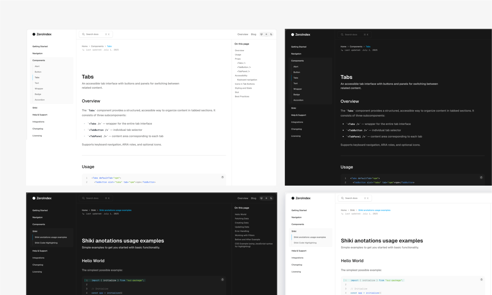The image size is (492, 295).
Task: Jump to Keyboard navigation in On this page
Action: [247, 80]
